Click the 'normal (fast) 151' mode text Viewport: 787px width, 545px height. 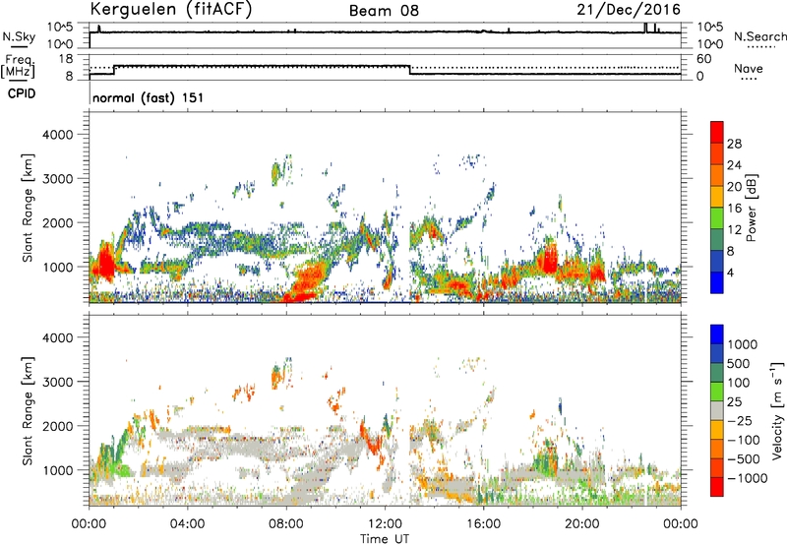click(149, 97)
